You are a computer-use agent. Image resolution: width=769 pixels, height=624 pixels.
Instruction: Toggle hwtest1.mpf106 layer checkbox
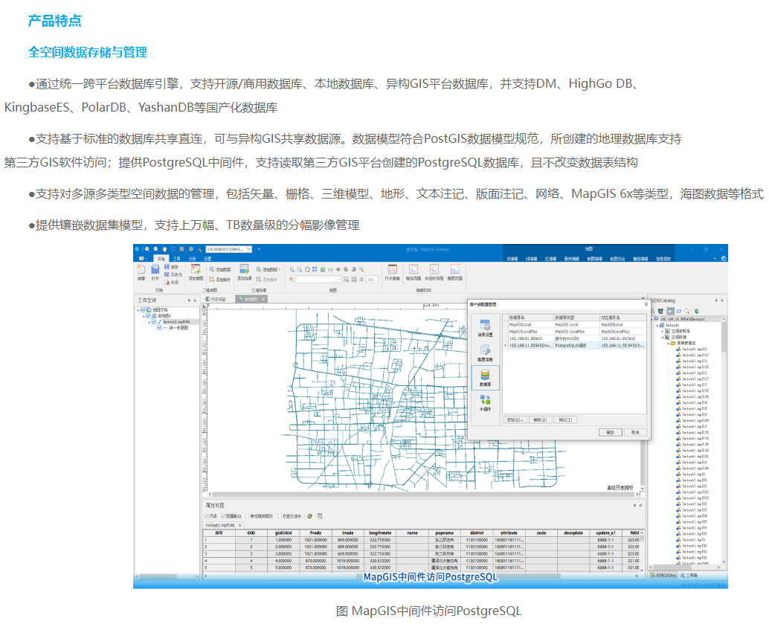pos(154,322)
